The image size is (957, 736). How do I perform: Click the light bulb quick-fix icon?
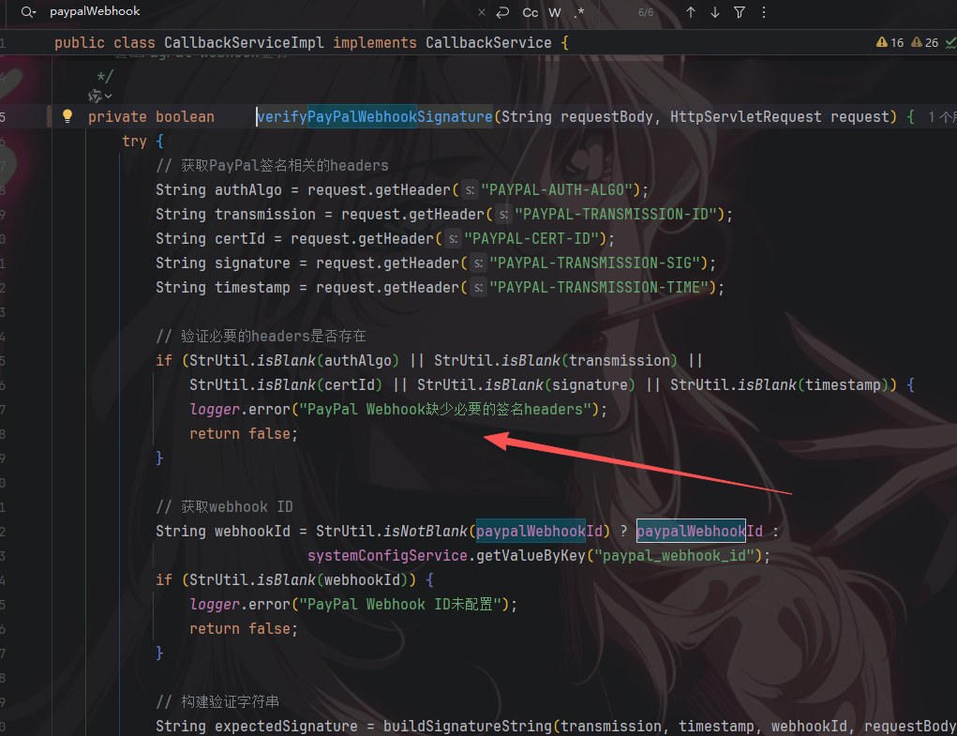click(67, 116)
